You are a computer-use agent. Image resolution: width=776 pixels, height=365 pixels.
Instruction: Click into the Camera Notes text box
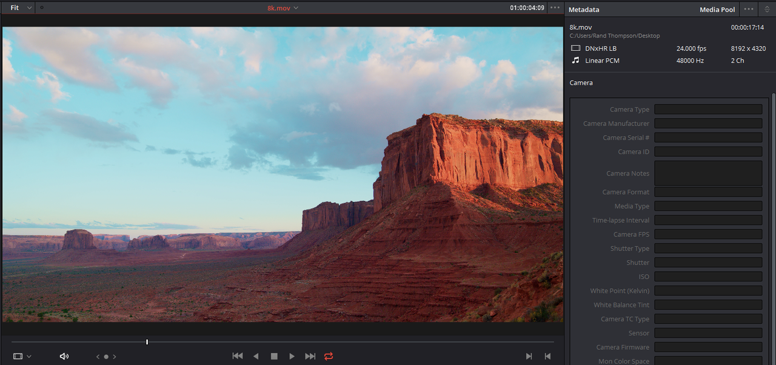[x=708, y=173]
